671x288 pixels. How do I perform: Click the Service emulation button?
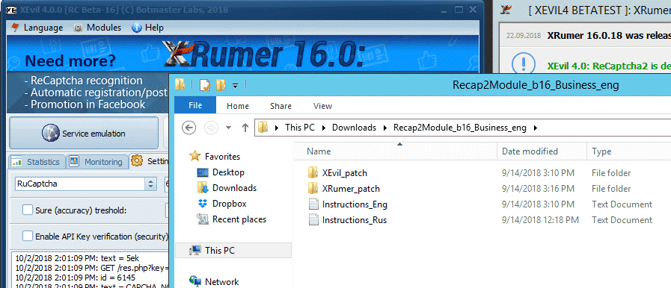tap(84, 134)
